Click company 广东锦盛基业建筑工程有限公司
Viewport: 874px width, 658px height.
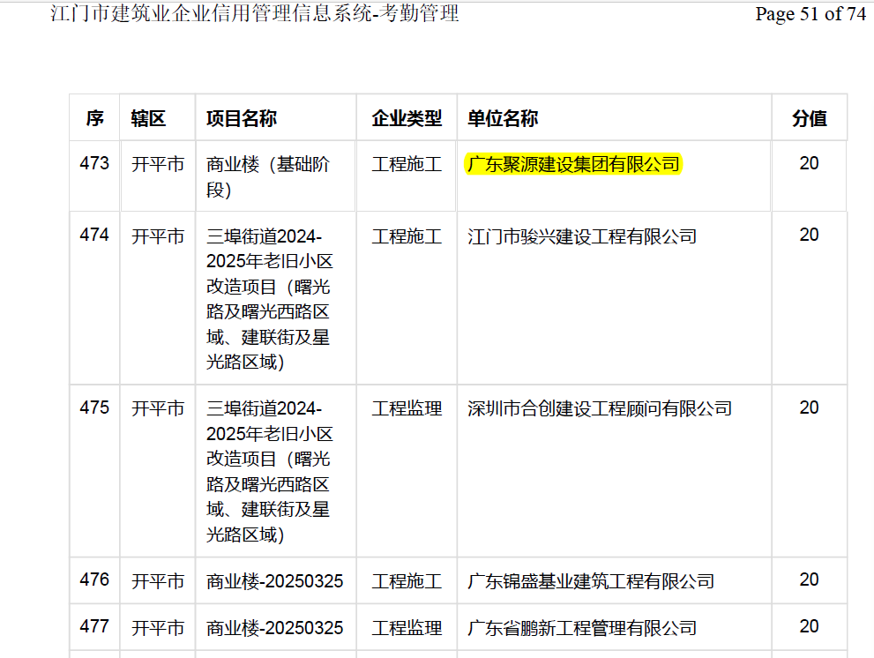coord(590,581)
